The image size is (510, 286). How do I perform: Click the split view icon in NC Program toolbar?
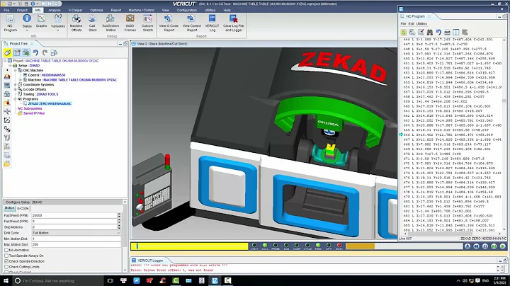[456, 32]
